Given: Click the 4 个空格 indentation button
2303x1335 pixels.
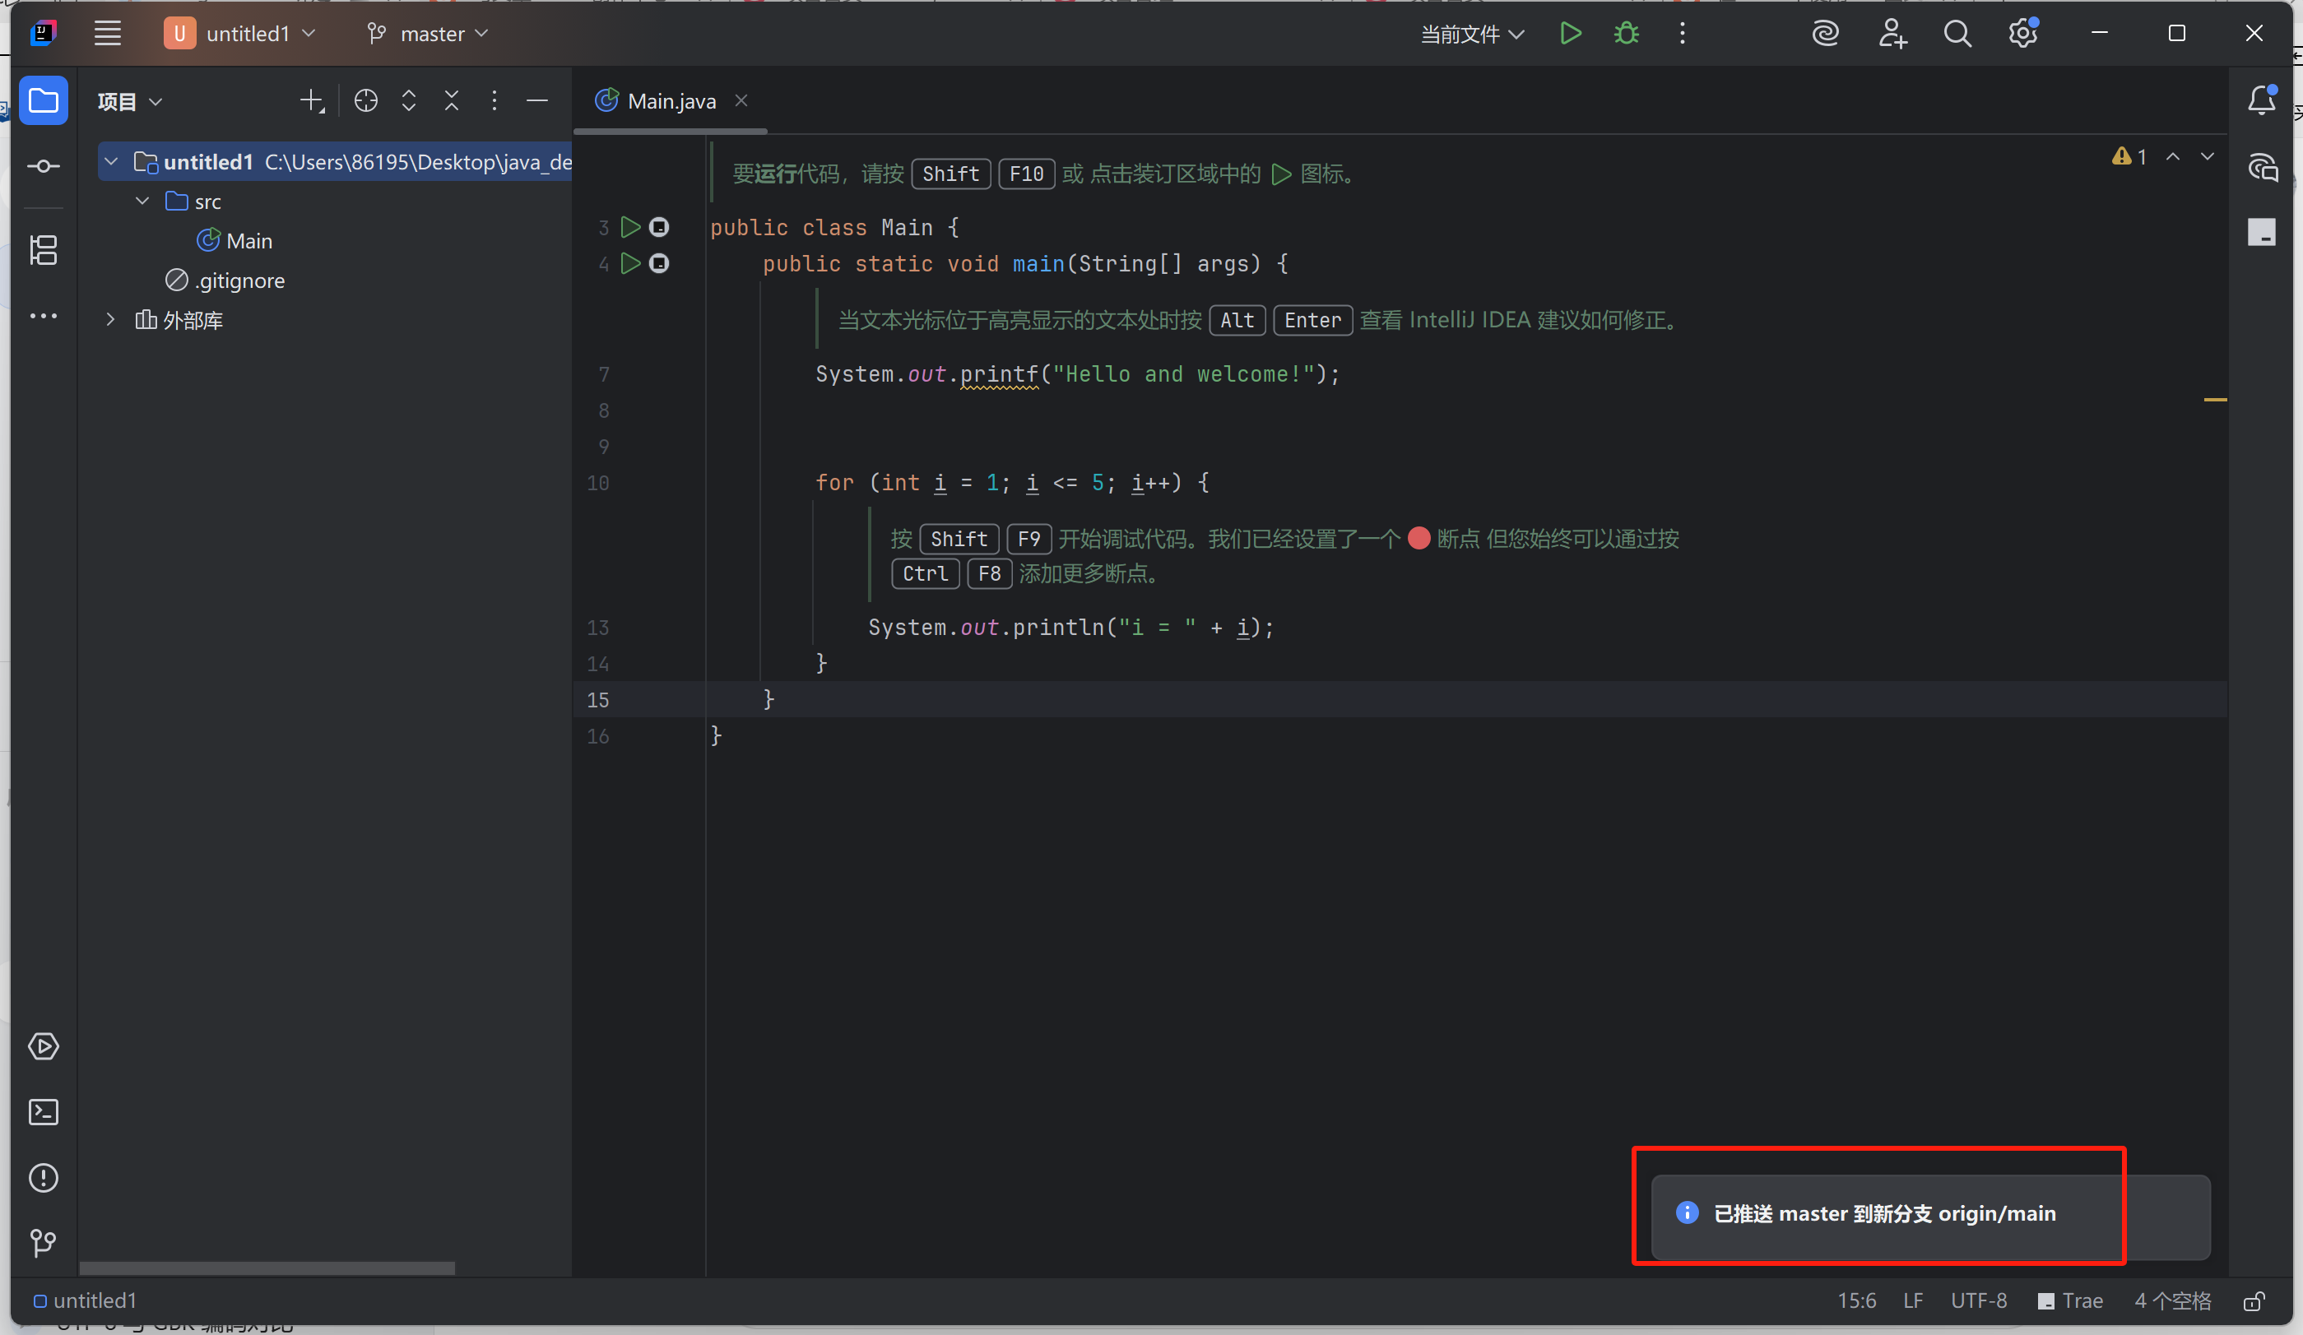Looking at the screenshot, I should pos(2173,1300).
